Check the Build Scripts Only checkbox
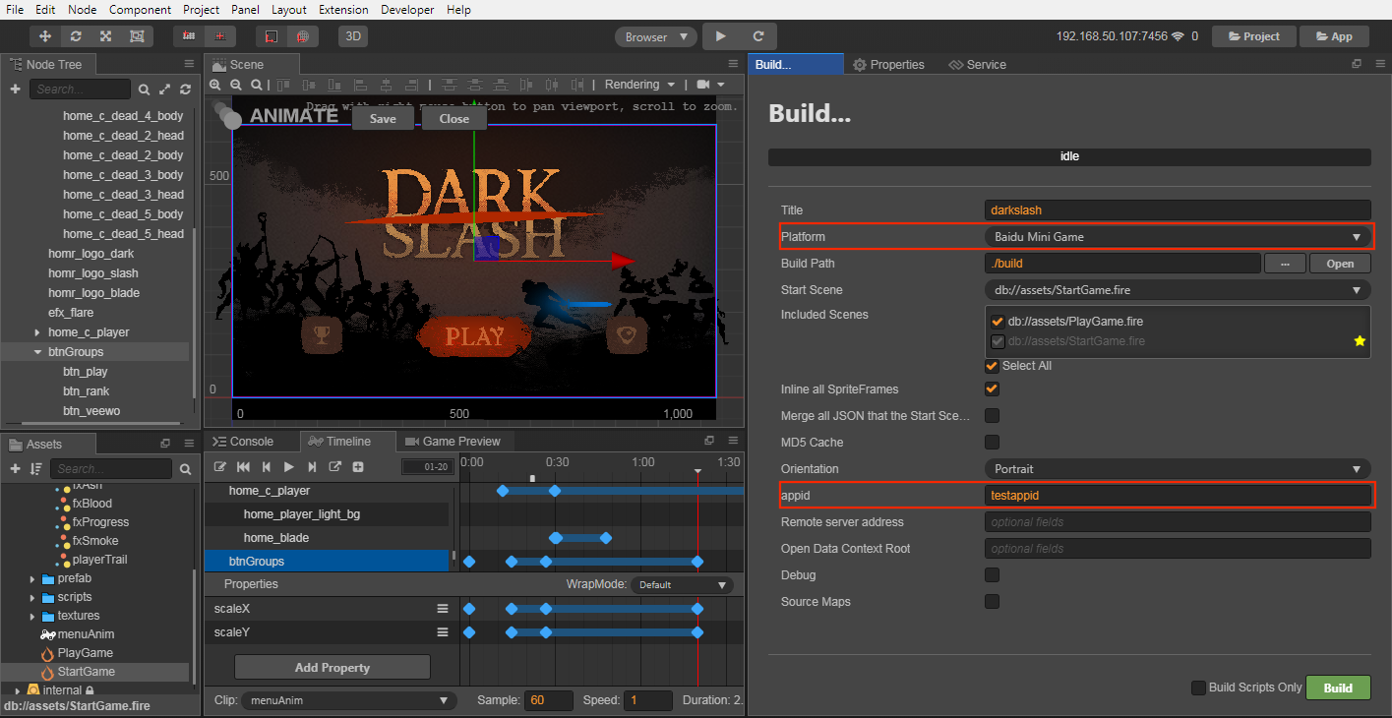1392x718 pixels. coord(1198,688)
